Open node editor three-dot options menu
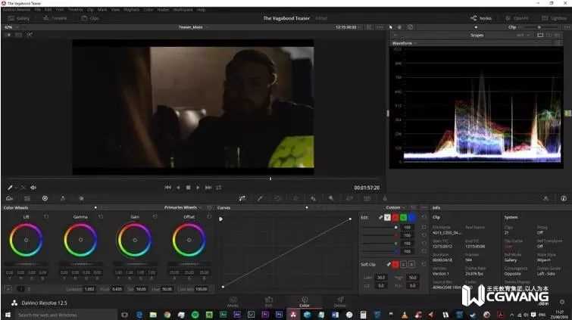 coord(567,27)
